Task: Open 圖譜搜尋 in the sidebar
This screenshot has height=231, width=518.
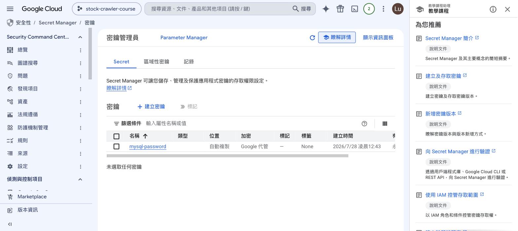Action: 28,63
